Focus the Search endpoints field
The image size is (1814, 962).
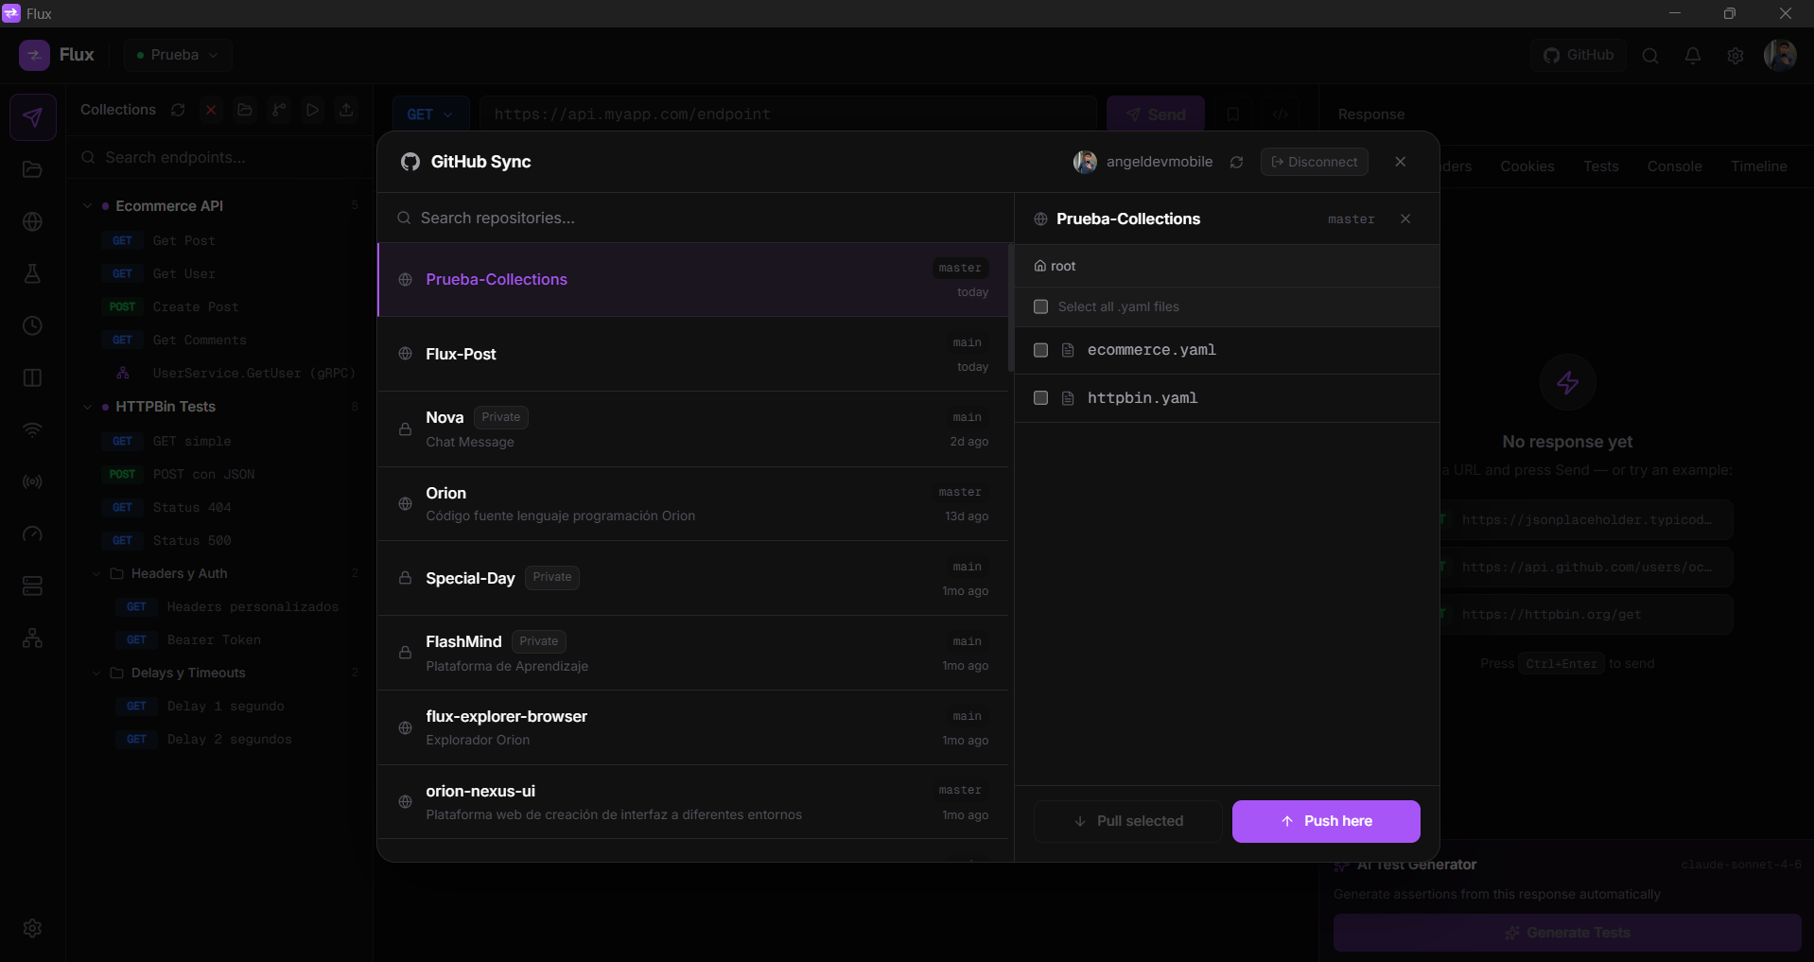coord(220,158)
